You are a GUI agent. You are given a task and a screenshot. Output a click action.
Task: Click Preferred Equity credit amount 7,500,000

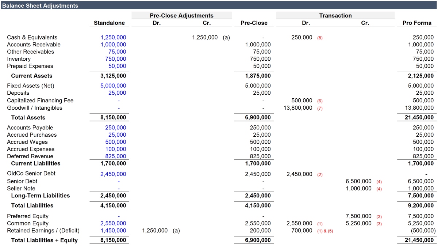(358, 216)
